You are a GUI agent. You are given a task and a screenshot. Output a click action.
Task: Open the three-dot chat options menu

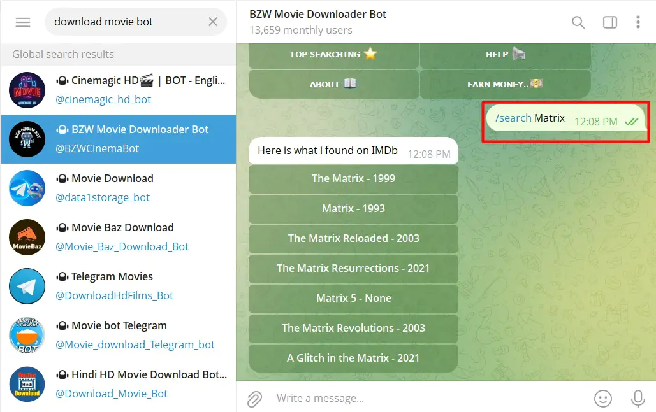coord(638,22)
